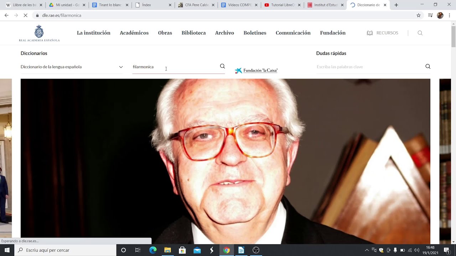The image size is (456, 256).
Task: Show hidden system tray icons
Action: pyautogui.click(x=367, y=250)
